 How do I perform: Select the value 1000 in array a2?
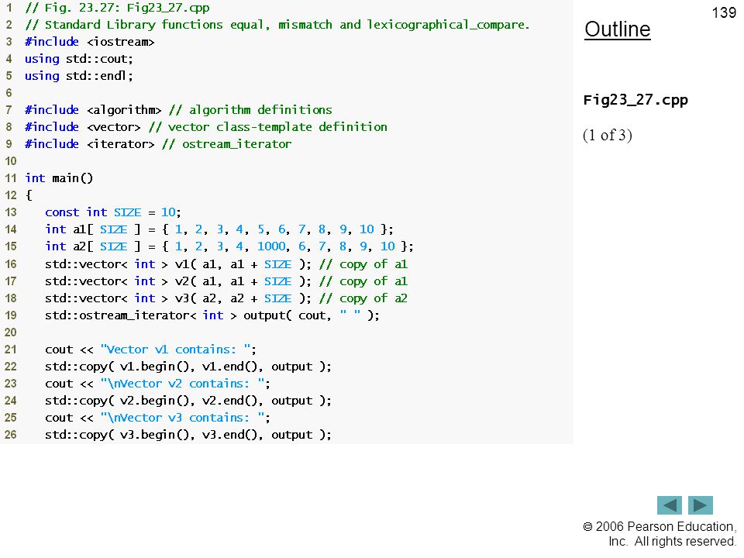pos(271,246)
